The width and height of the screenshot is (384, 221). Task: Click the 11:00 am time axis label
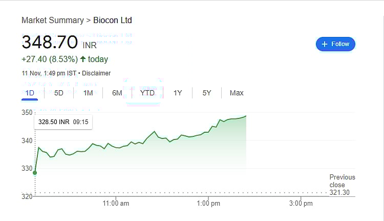click(116, 204)
